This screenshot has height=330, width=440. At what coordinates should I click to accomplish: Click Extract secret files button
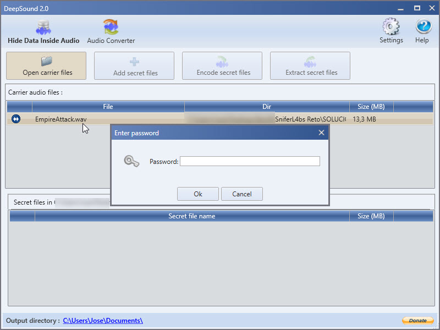pyautogui.click(x=310, y=65)
